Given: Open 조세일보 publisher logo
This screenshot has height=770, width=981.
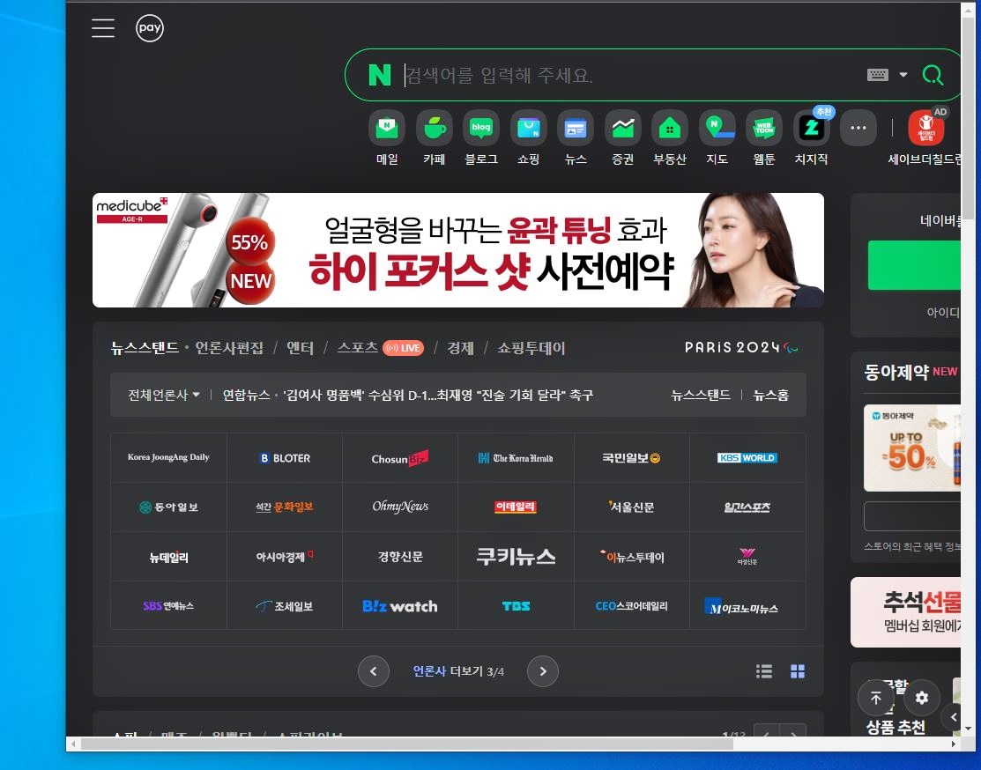Looking at the screenshot, I should coord(285,605).
